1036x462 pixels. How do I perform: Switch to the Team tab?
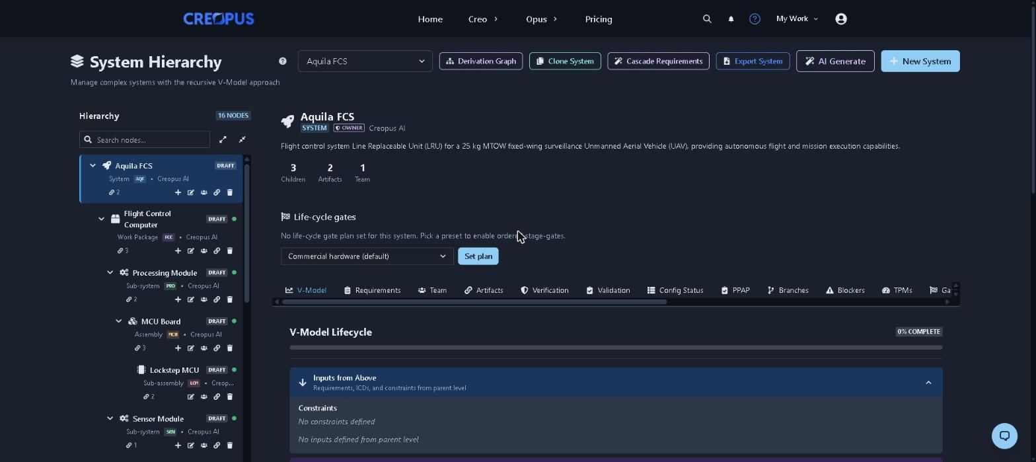click(432, 290)
